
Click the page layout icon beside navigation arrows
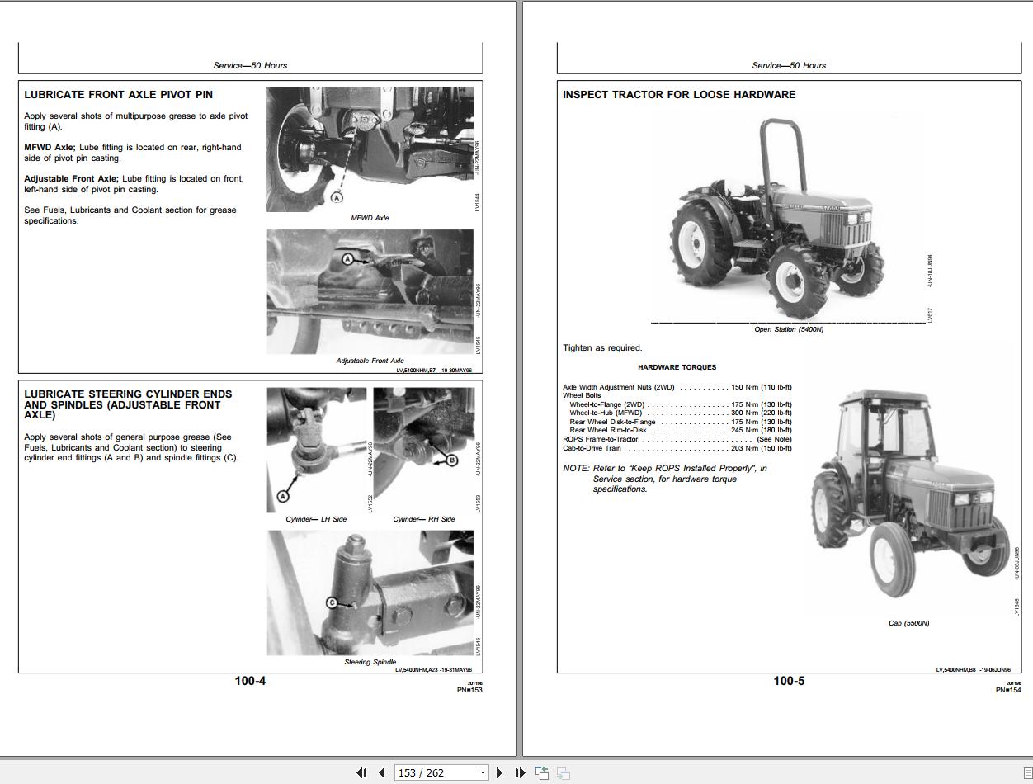tap(541, 772)
